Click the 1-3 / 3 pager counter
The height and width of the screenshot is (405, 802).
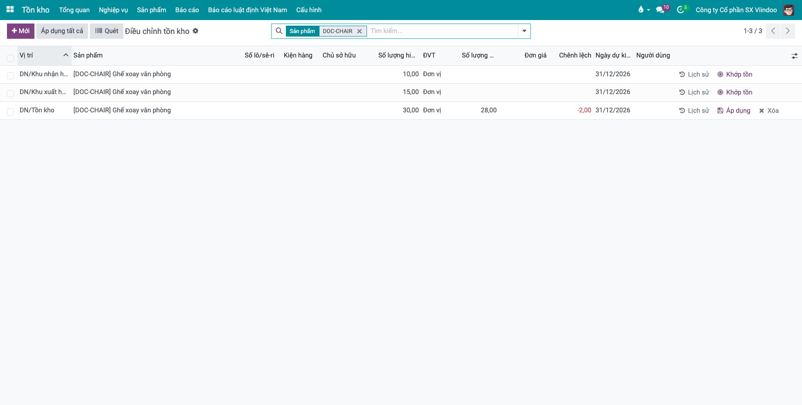pyautogui.click(x=753, y=31)
